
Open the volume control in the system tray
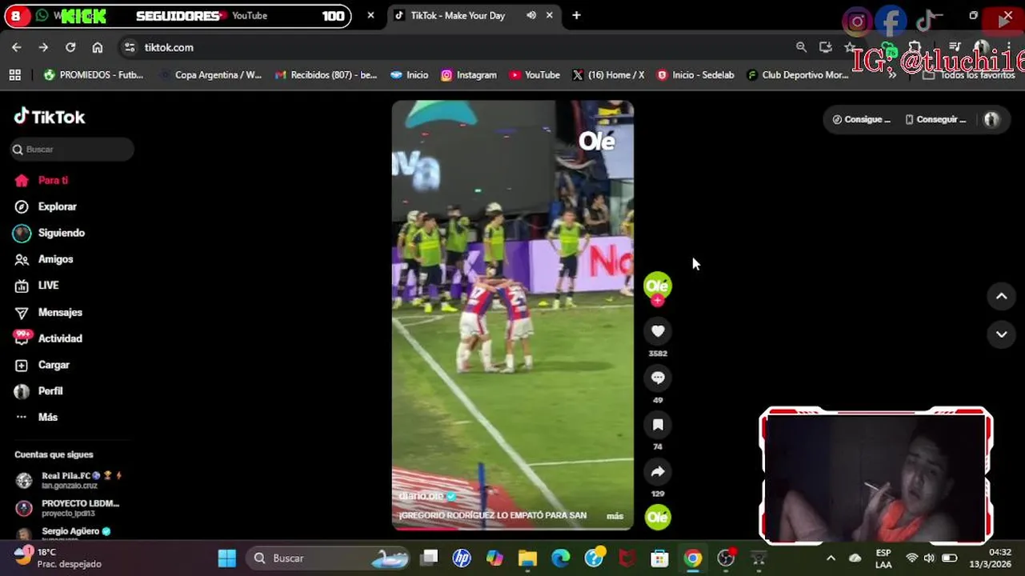point(929,558)
